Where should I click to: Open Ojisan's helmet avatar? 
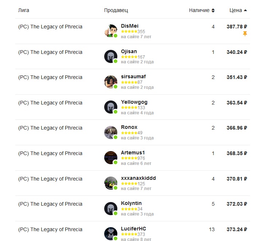111,56
